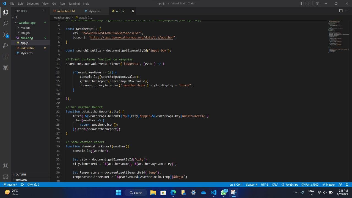Switch git branch master* in status bar
Image resolution: width=352 pixels, height=198 pixels.
pyautogui.click(x=10, y=185)
